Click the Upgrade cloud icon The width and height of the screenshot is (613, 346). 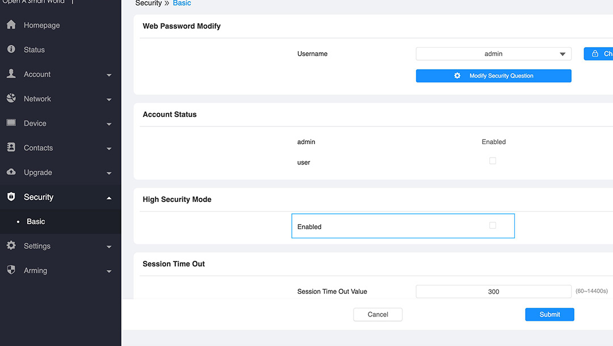pyautogui.click(x=11, y=172)
